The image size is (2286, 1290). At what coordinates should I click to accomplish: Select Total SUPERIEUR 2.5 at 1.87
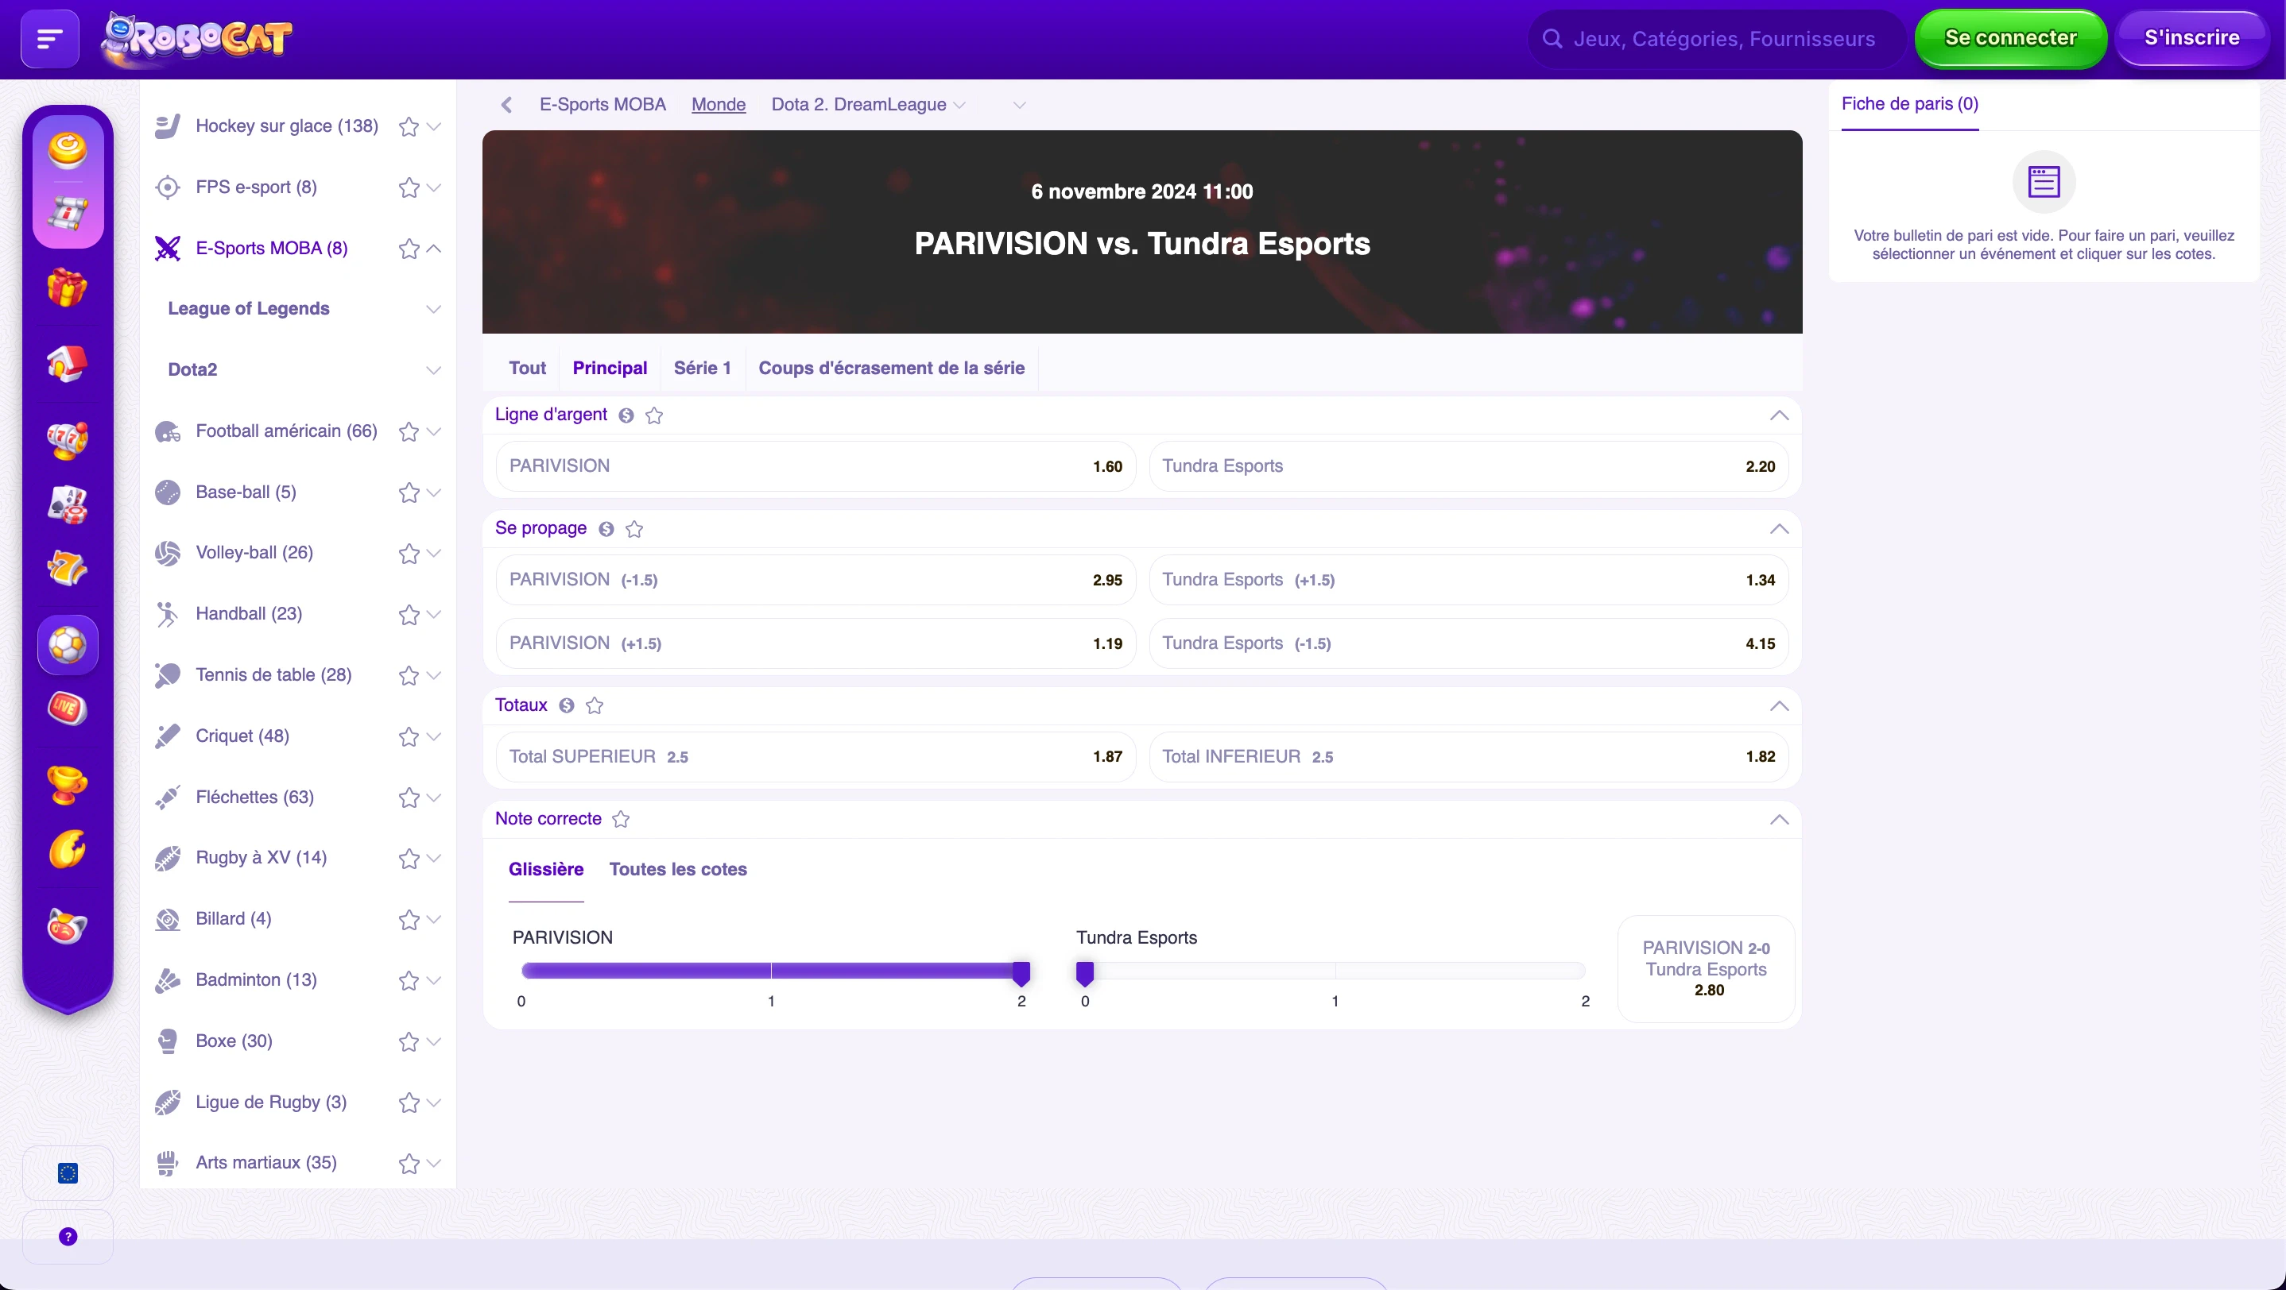816,756
